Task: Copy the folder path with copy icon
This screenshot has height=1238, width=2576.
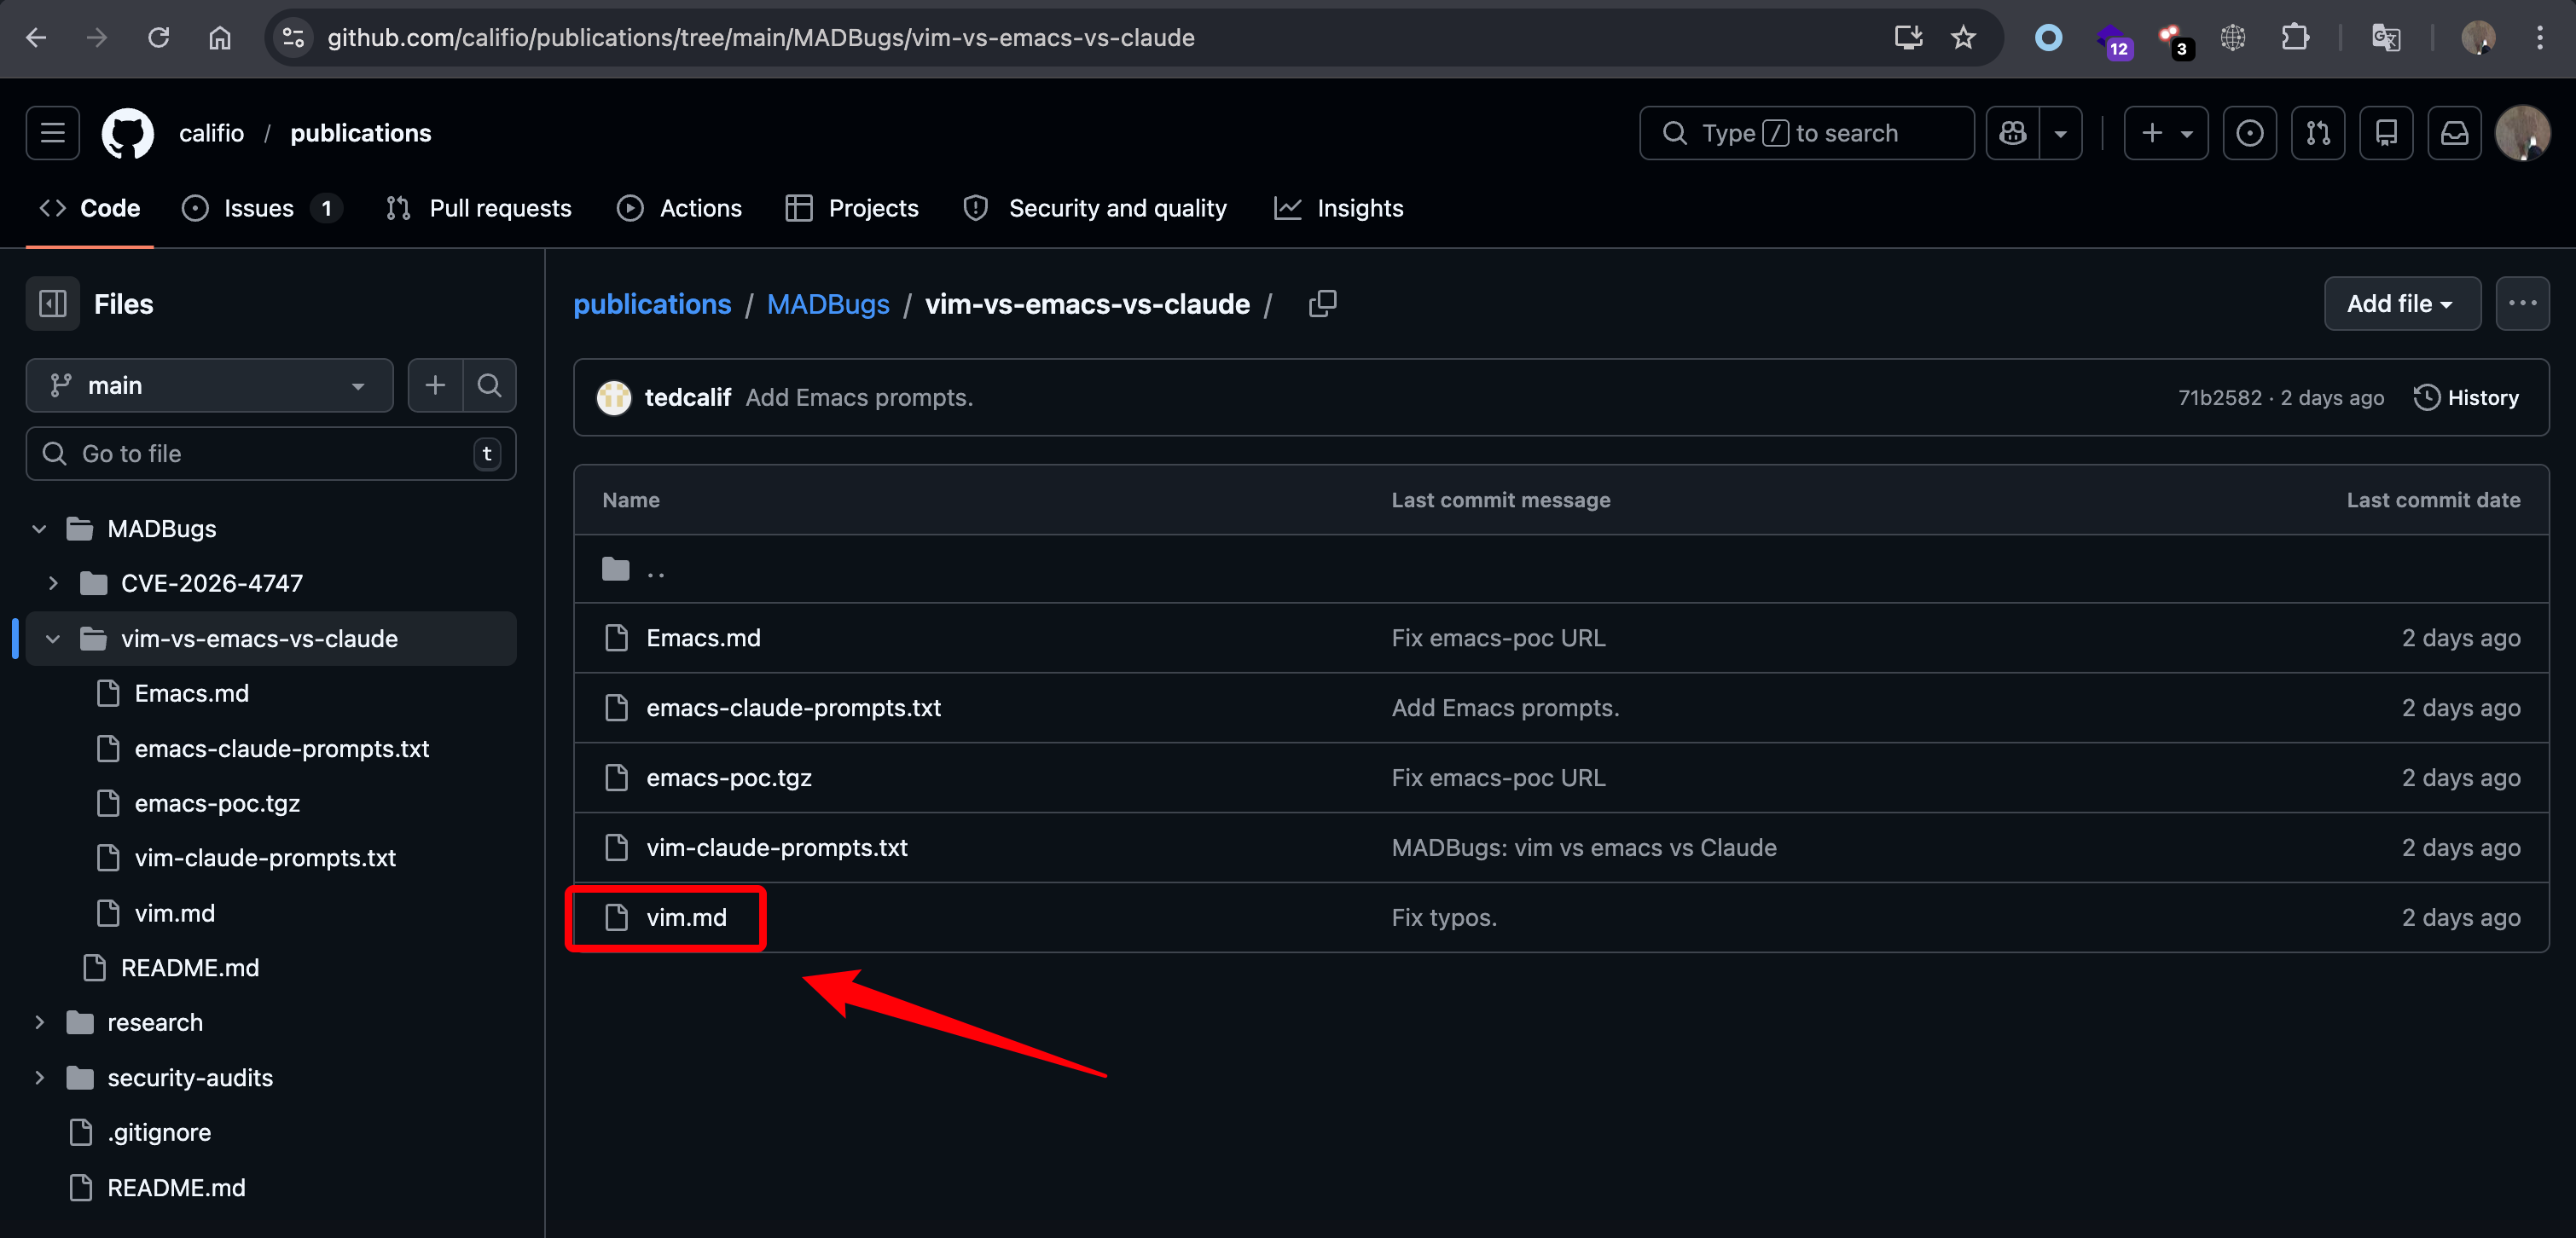Action: (1322, 304)
